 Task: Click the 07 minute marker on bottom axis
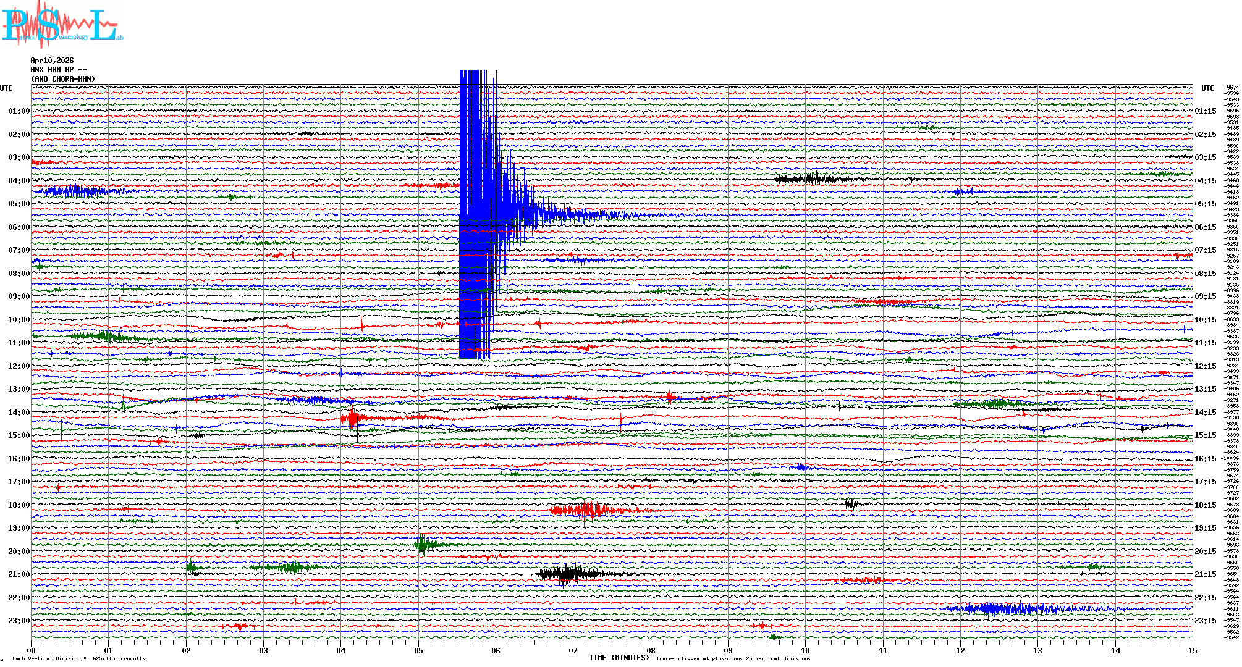[573, 651]
